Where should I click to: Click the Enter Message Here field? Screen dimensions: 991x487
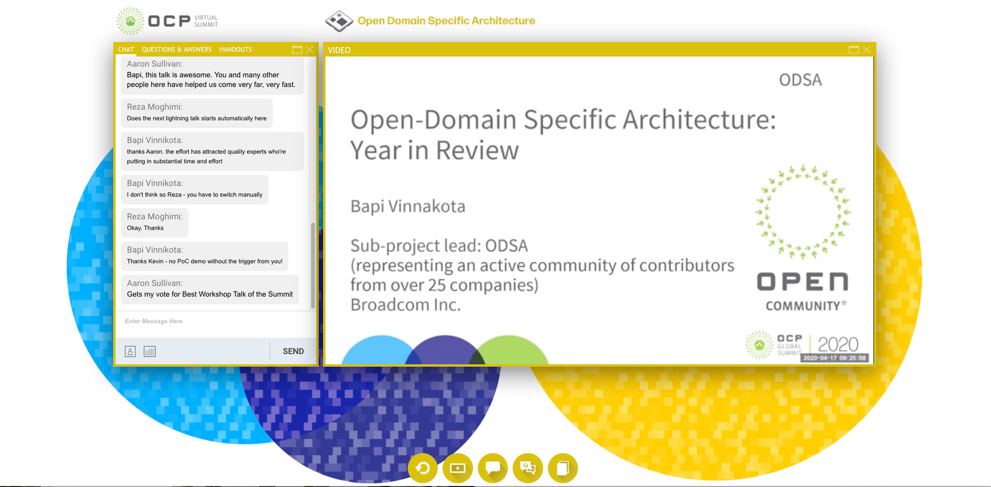pyautogui.click(x=216, y=324)
